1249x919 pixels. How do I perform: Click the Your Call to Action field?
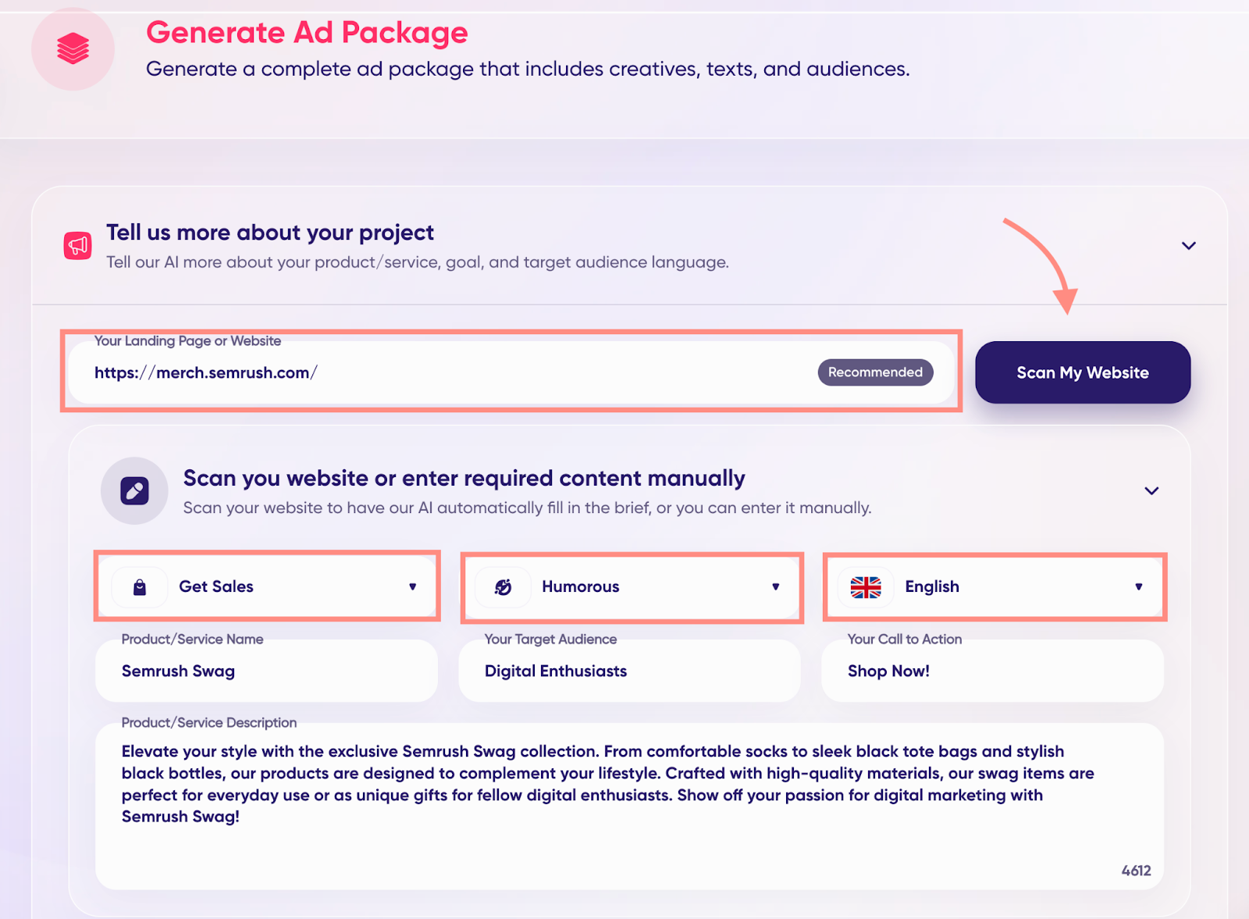[x=991, y=671]
